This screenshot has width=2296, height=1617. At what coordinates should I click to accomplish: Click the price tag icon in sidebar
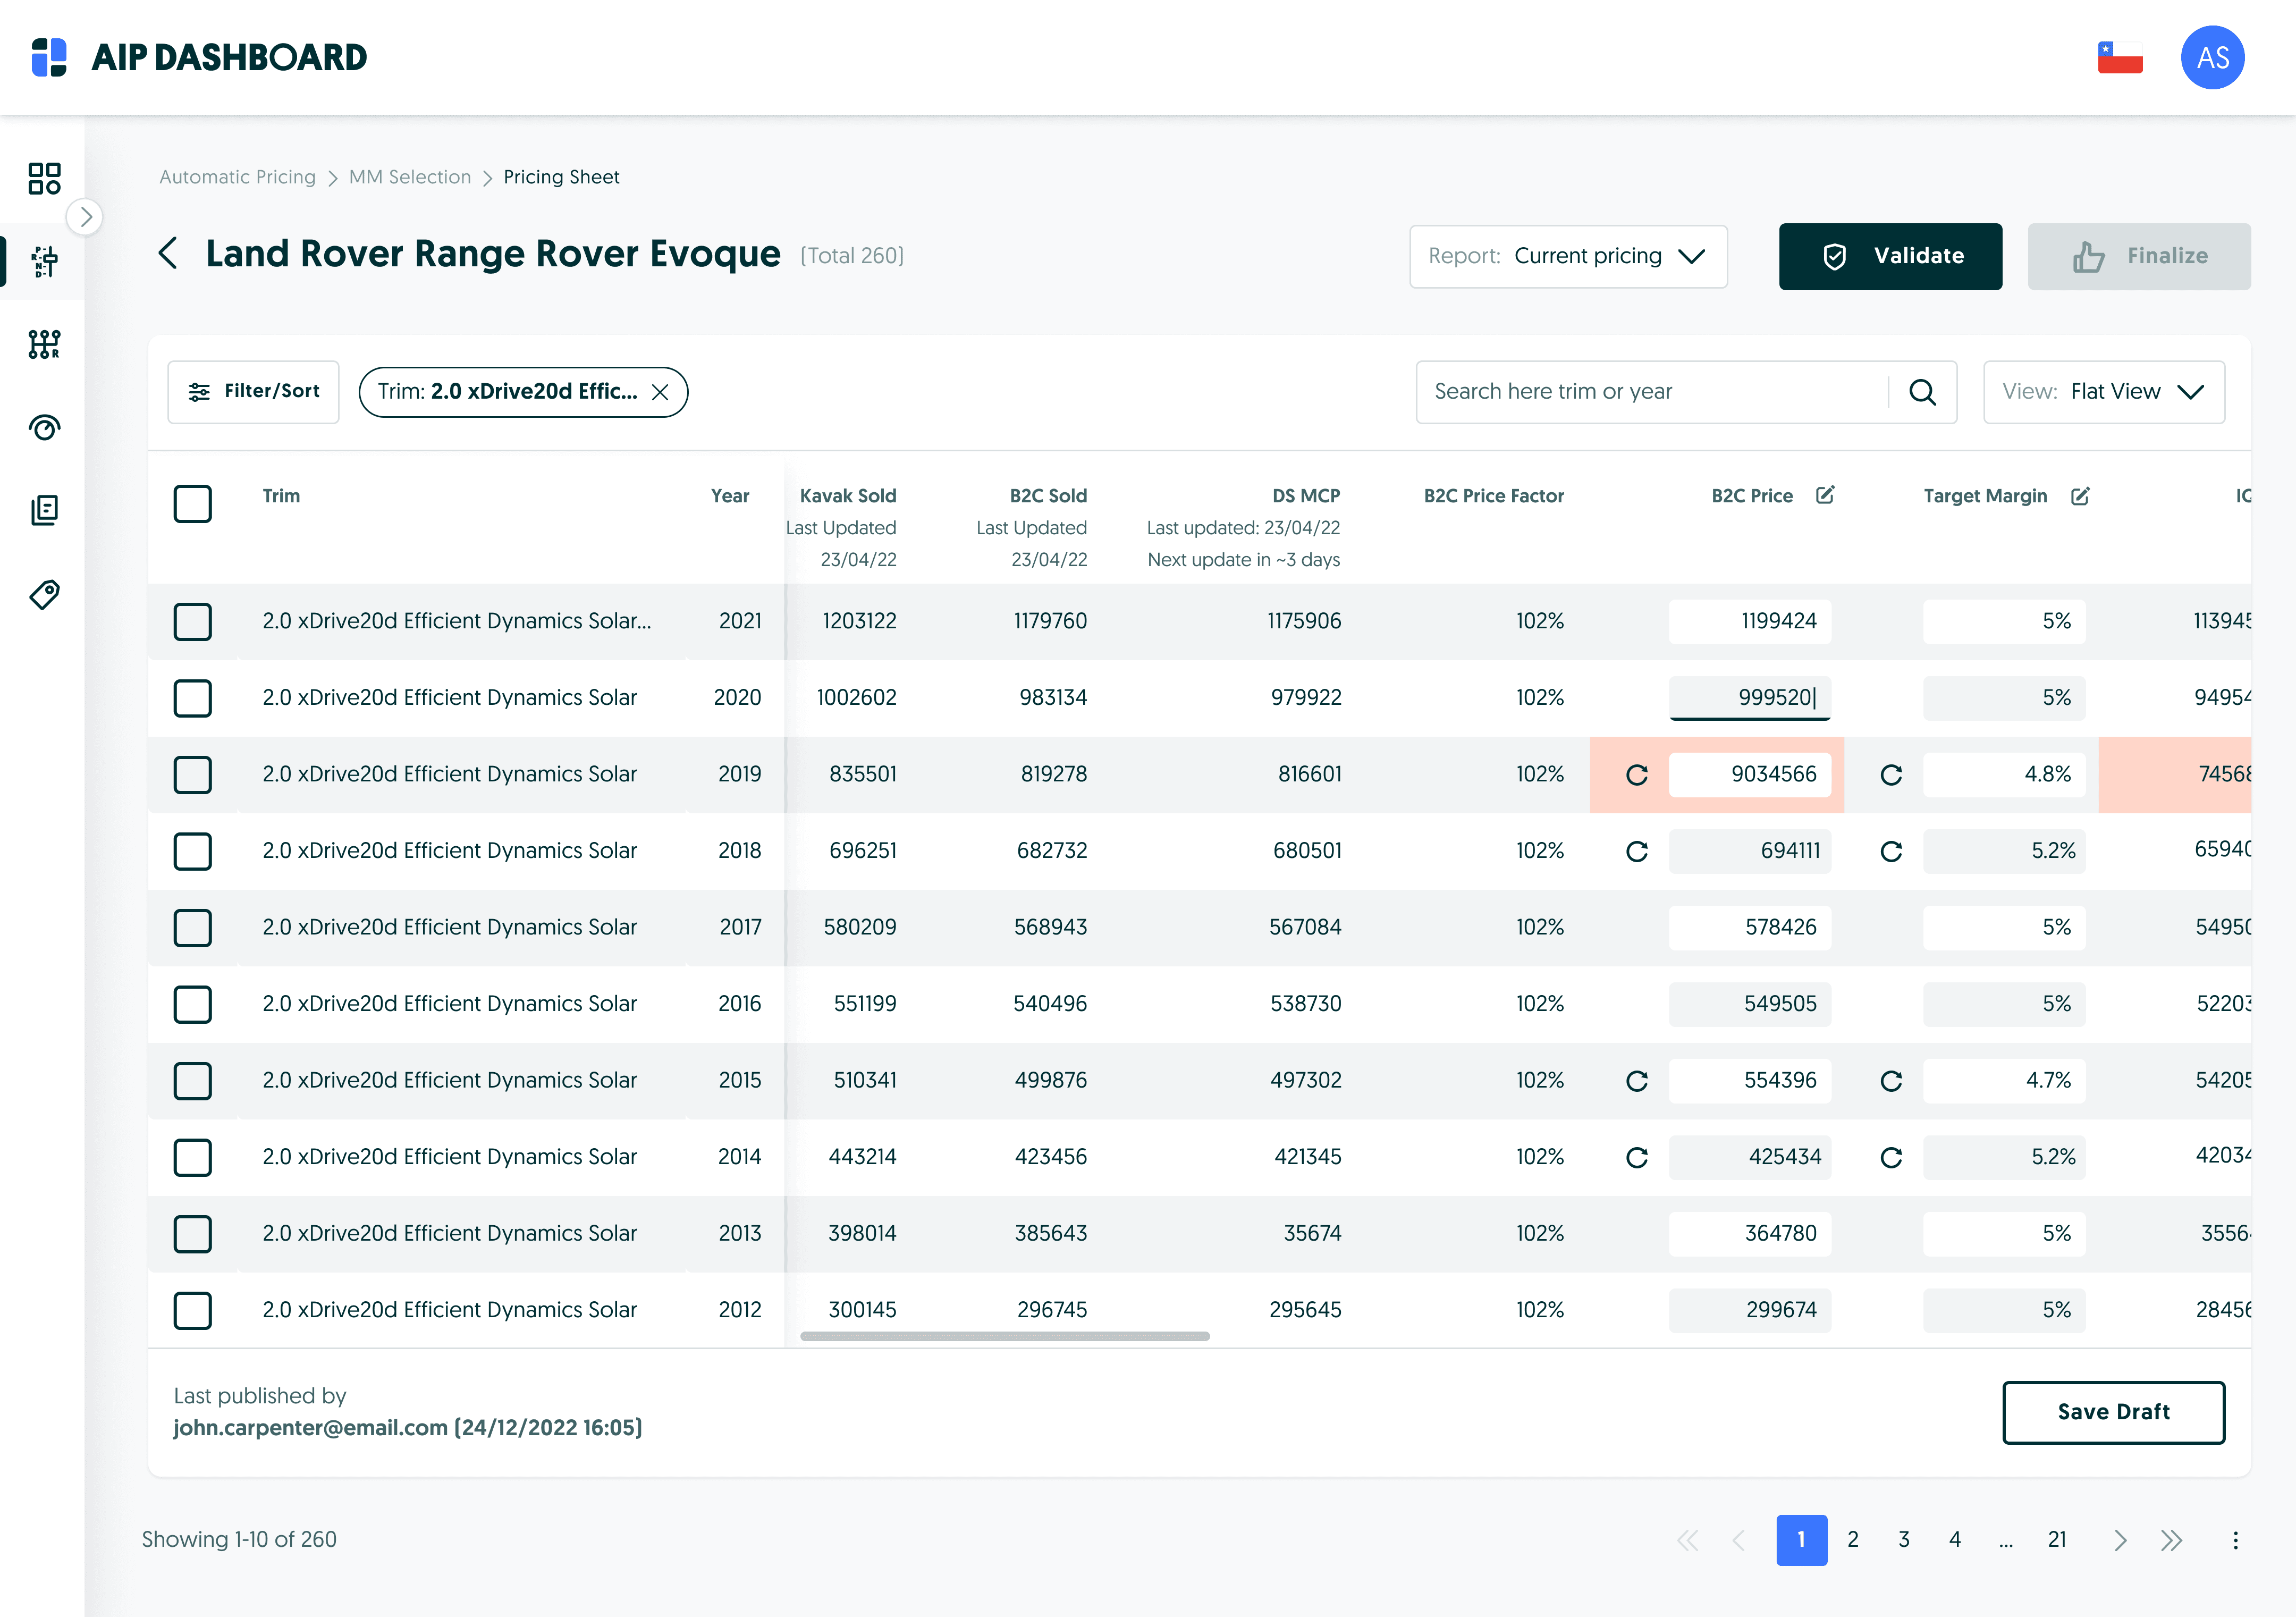tap(44, 595)
